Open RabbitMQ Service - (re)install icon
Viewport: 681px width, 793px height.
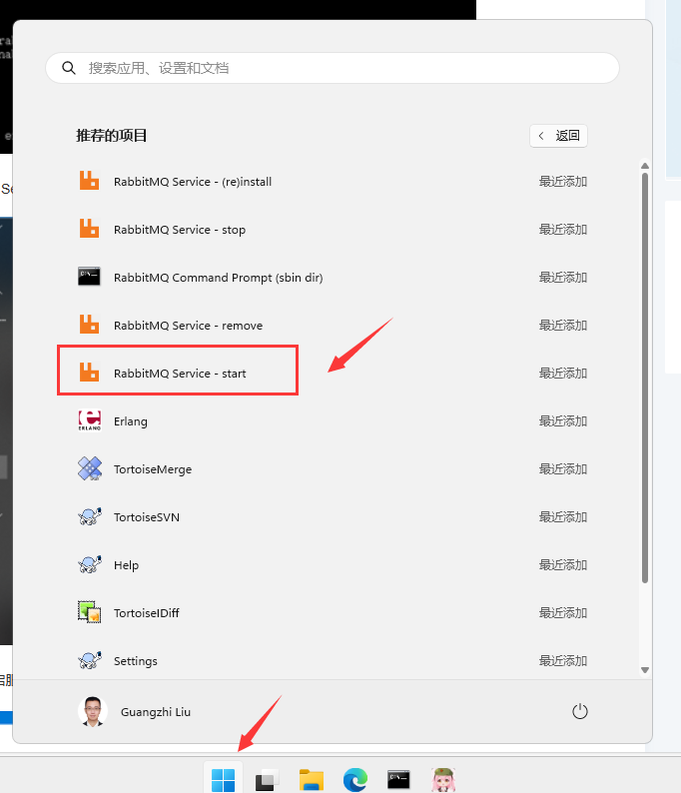(90, 181)
